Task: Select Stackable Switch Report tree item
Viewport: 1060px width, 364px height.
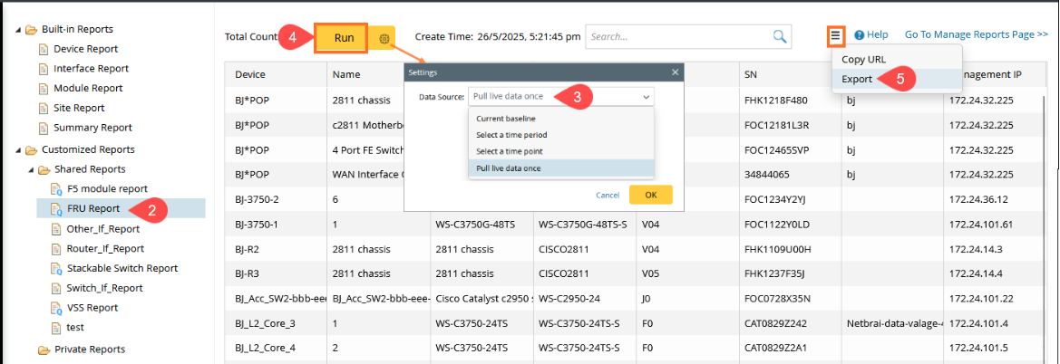Action: point(122,268)
